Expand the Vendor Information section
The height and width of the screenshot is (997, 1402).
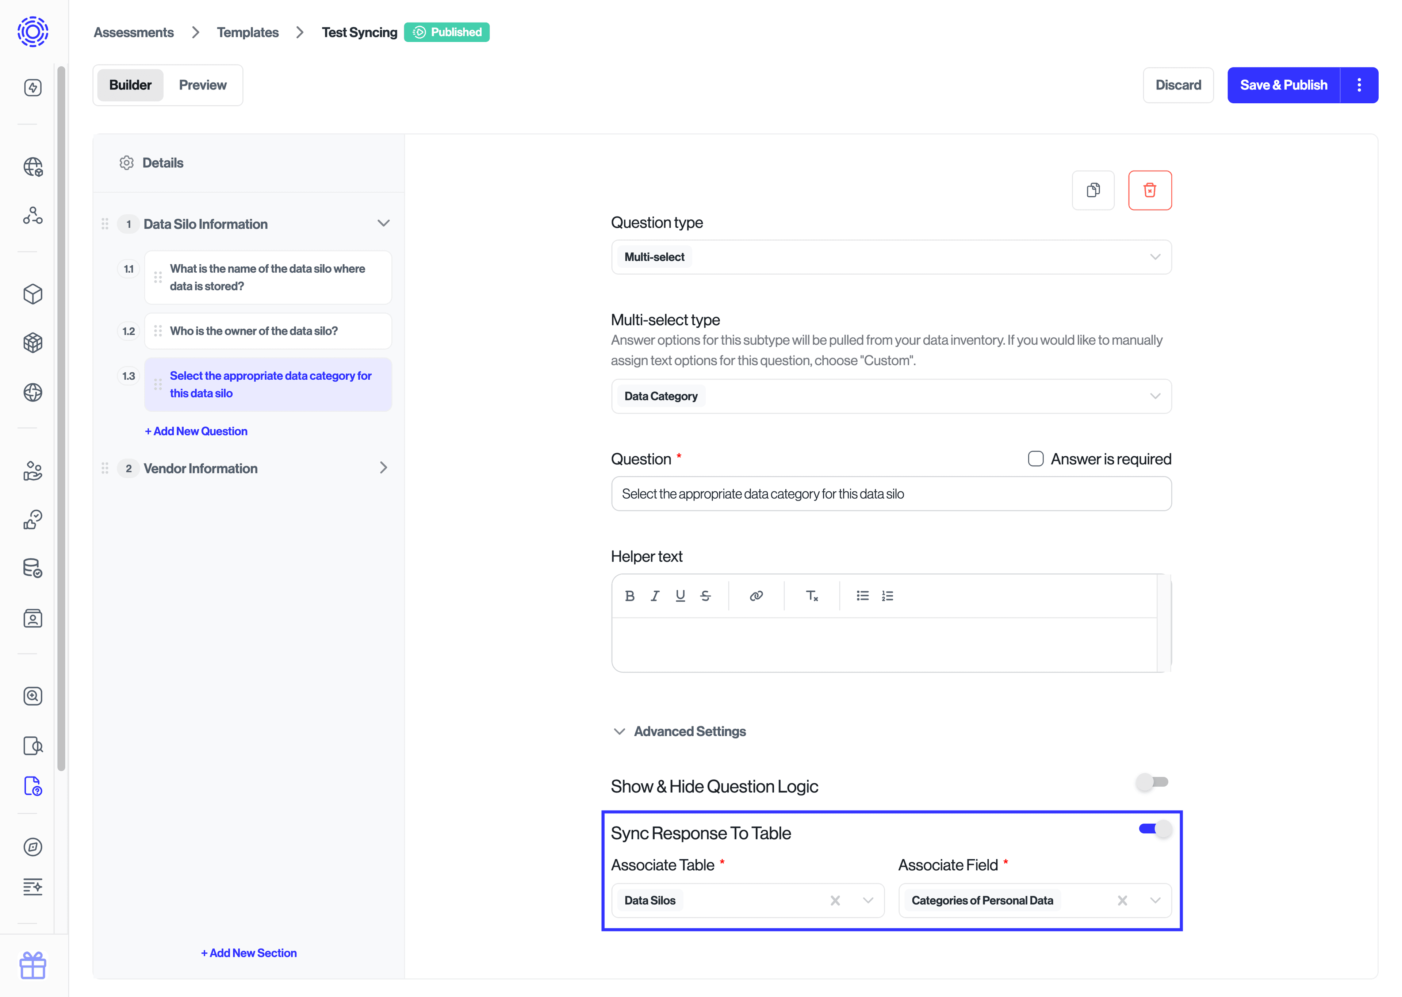point(384,468)
